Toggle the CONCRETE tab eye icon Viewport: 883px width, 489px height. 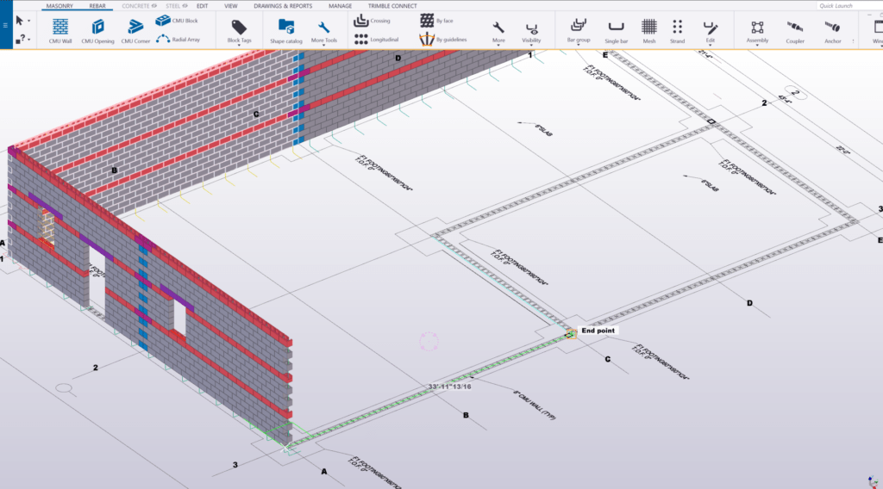coord(153,6)
